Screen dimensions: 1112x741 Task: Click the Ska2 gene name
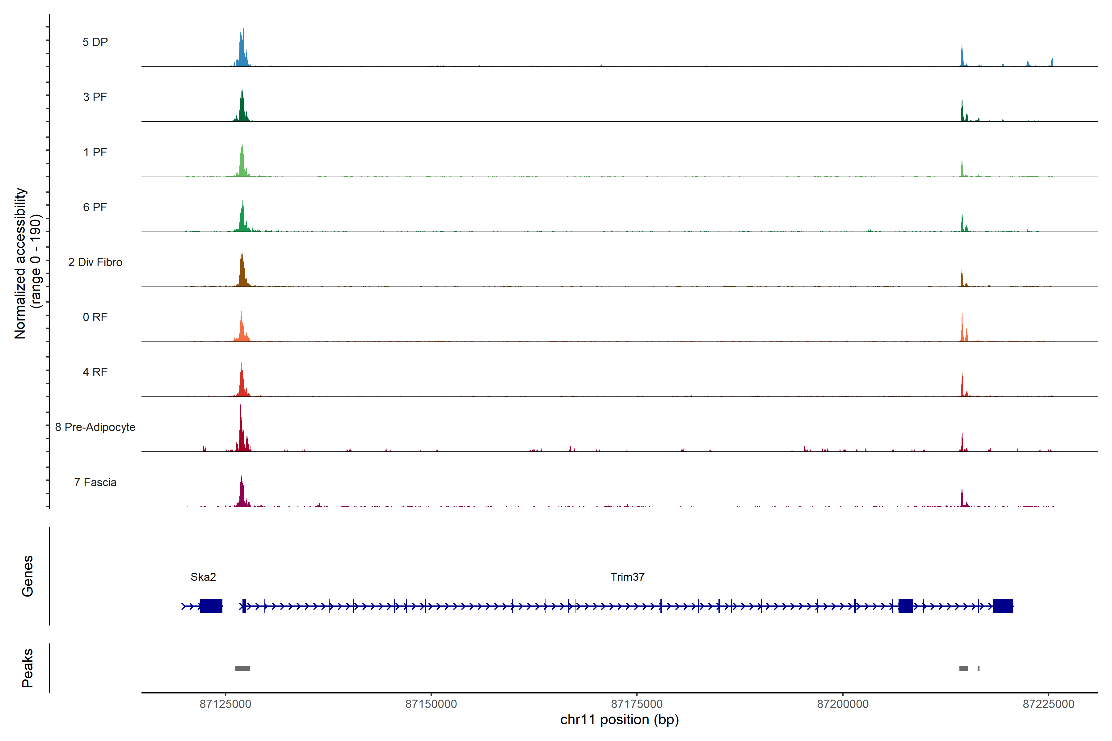203,576
